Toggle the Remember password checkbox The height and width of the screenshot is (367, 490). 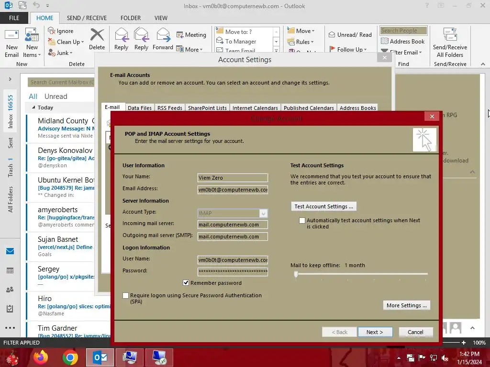coord(186,283)
